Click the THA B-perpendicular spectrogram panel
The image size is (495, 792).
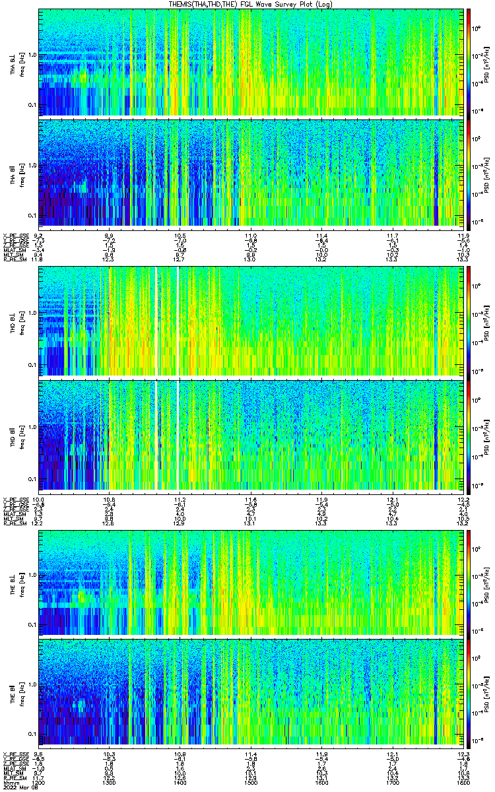249,62
